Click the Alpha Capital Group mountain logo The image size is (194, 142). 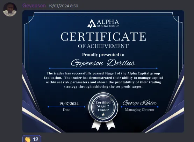pyautogui.click(x=92, y=24)
